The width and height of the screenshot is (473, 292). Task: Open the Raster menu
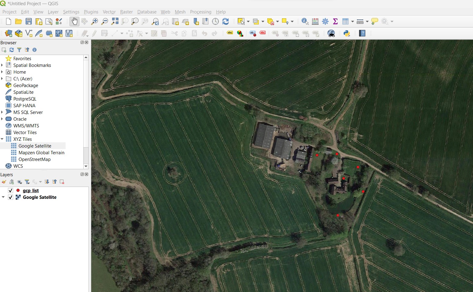click(x=126, y=12)
